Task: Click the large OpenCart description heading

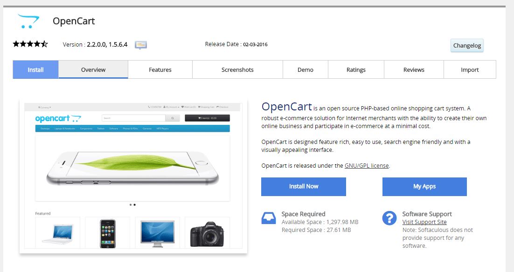Action: click(286, 107)
